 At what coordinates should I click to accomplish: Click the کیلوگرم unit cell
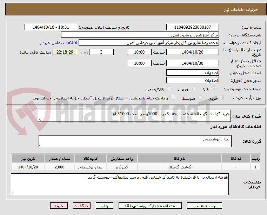coord(122,167)
